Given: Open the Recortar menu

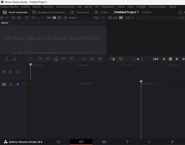Looking at the screenshot, I should click(x=48, y=7).
